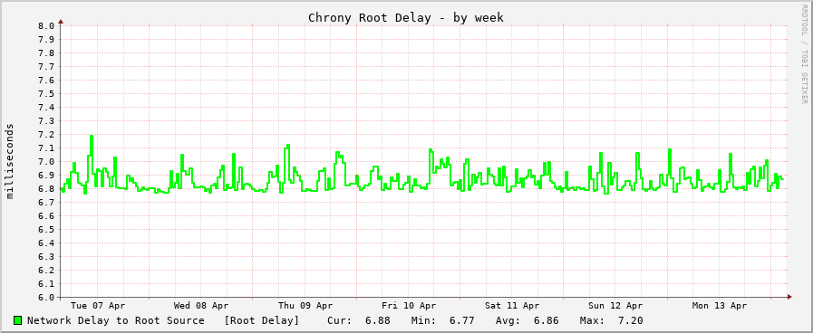Click the 'Min: 6.77' value
The width and height of the screenshot is (813, 333).
pos(443,320)
